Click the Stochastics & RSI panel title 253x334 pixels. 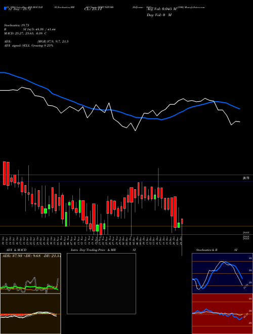(217, 250)
